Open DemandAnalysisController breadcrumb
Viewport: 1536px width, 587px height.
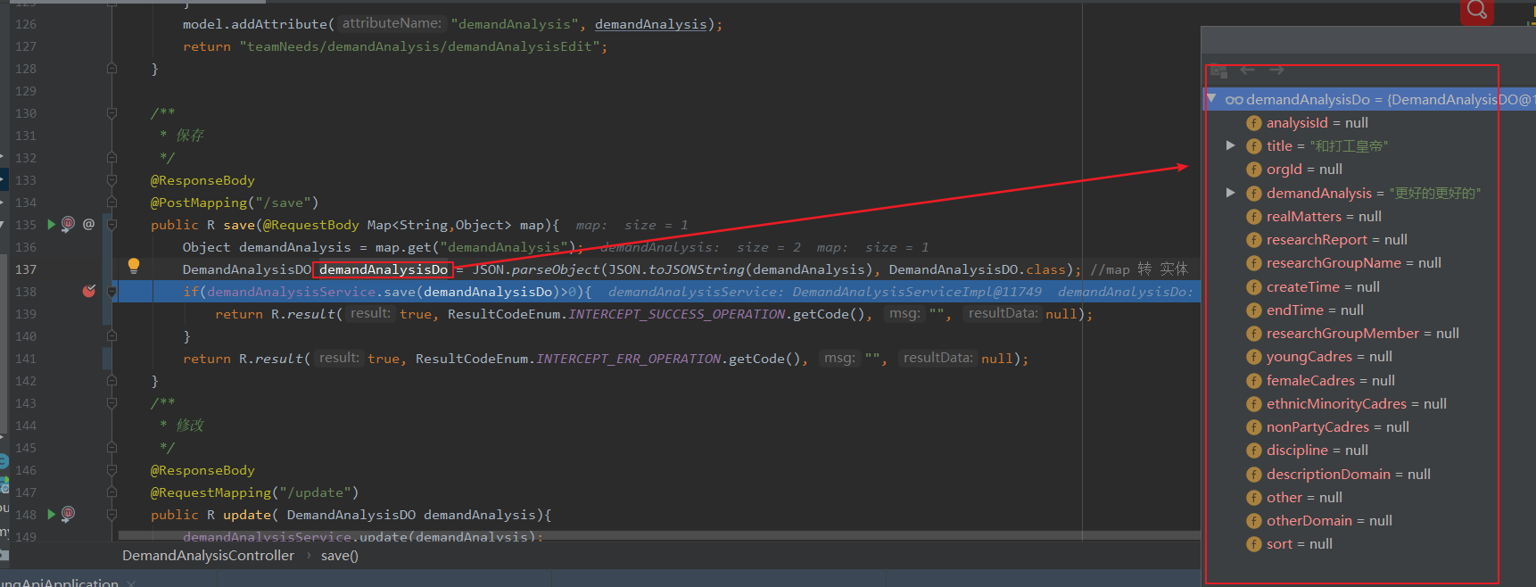(208, 556)
